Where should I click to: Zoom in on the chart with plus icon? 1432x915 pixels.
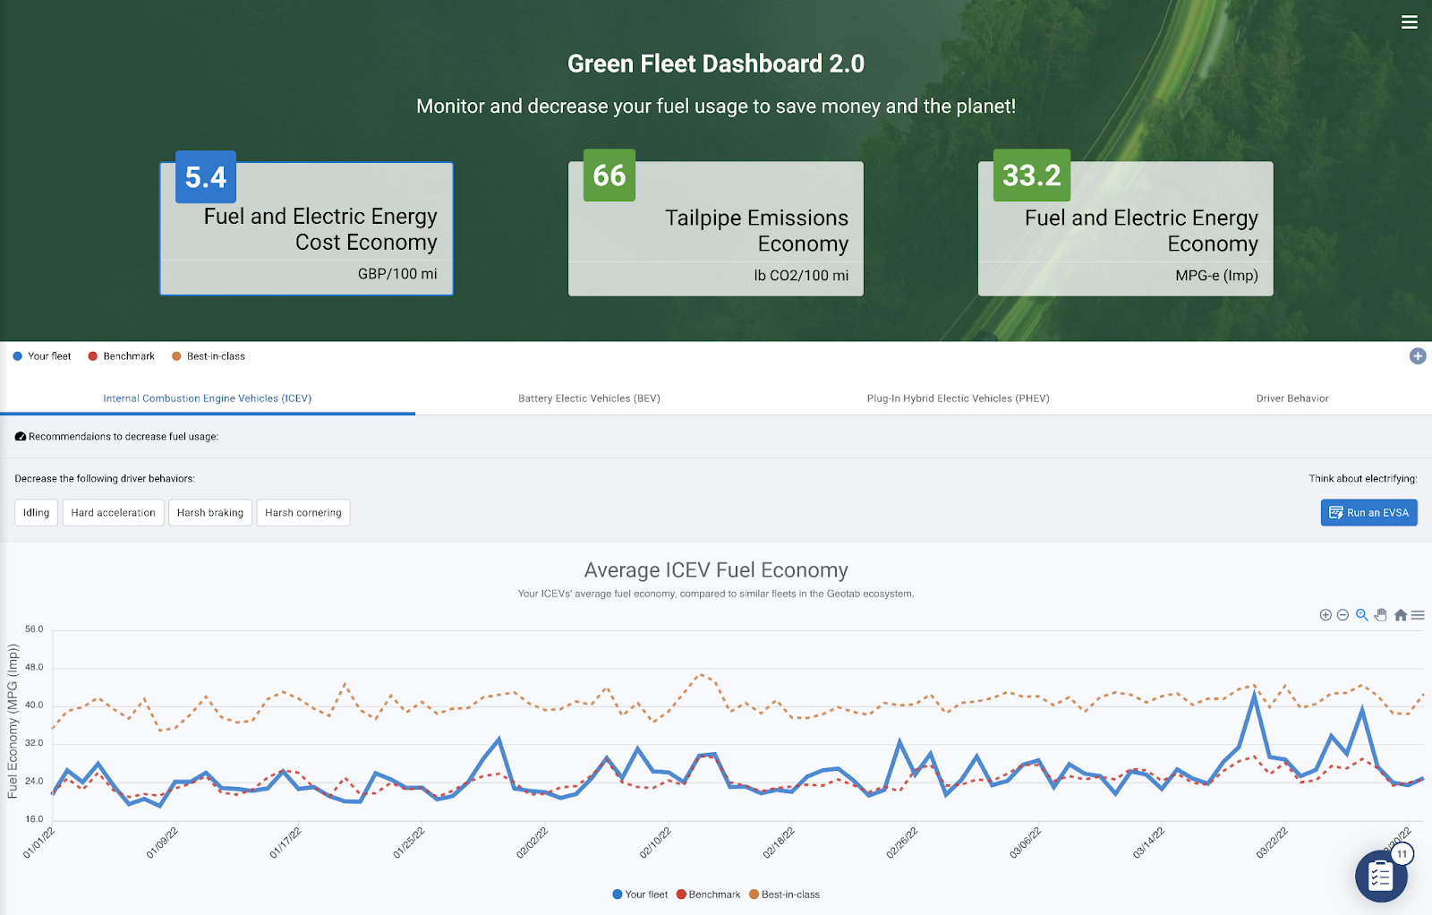pyautogui.click(x=1326, y=615)
